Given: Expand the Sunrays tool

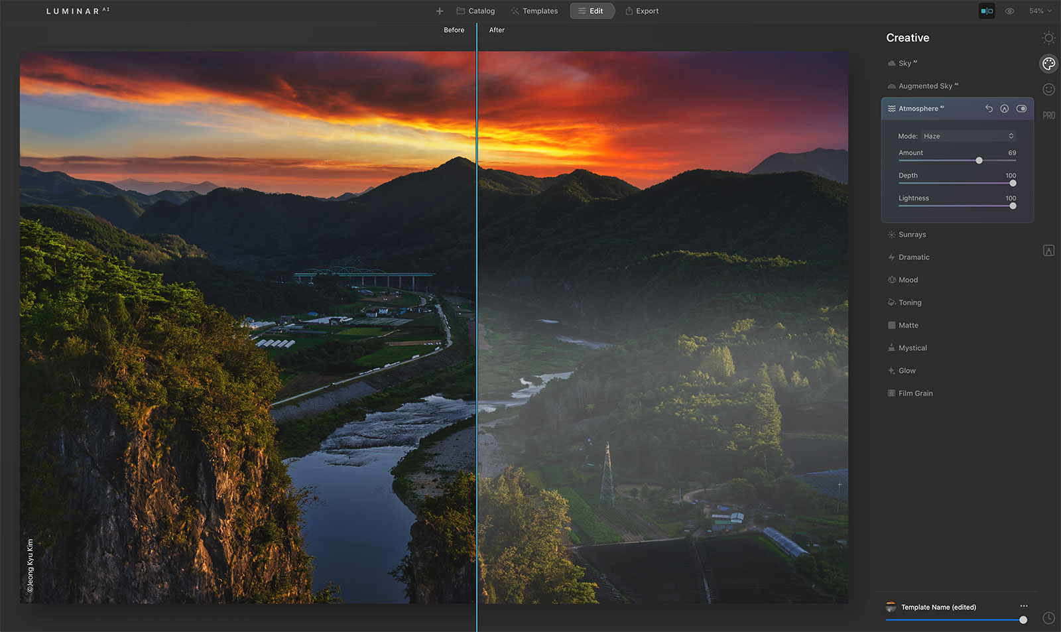Looking at the screenshot, I should (912, 235).
